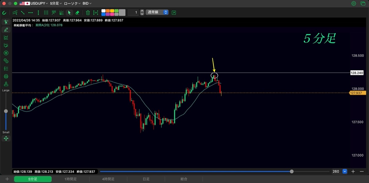Viewport: 369px width, 183px height.
Task: Open the chart settings gear
Action: click(x=354, y=4)
